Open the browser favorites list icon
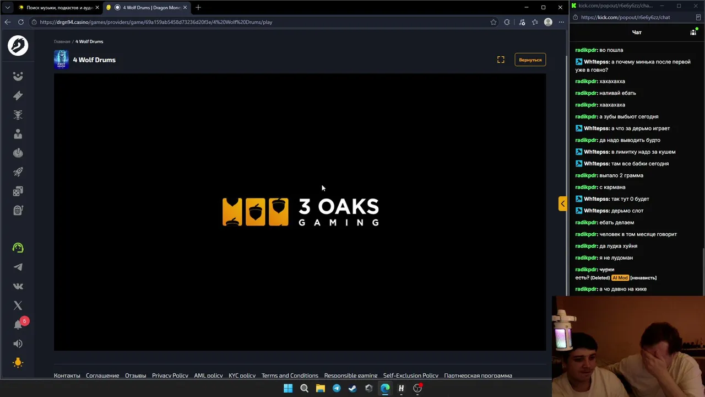The width and height of the screenshot is (705, 397). click(535, 22)
